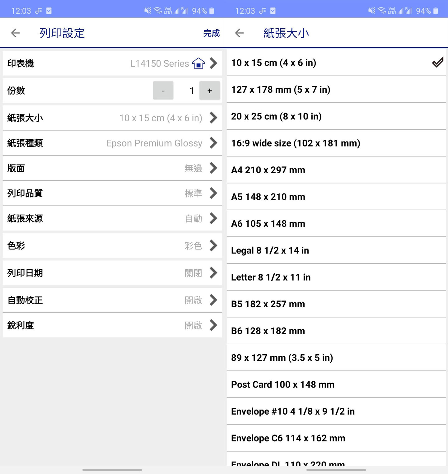Tap the copies count field showing 1
Viewport: 448px width, 474px height.
pos(192,91)
